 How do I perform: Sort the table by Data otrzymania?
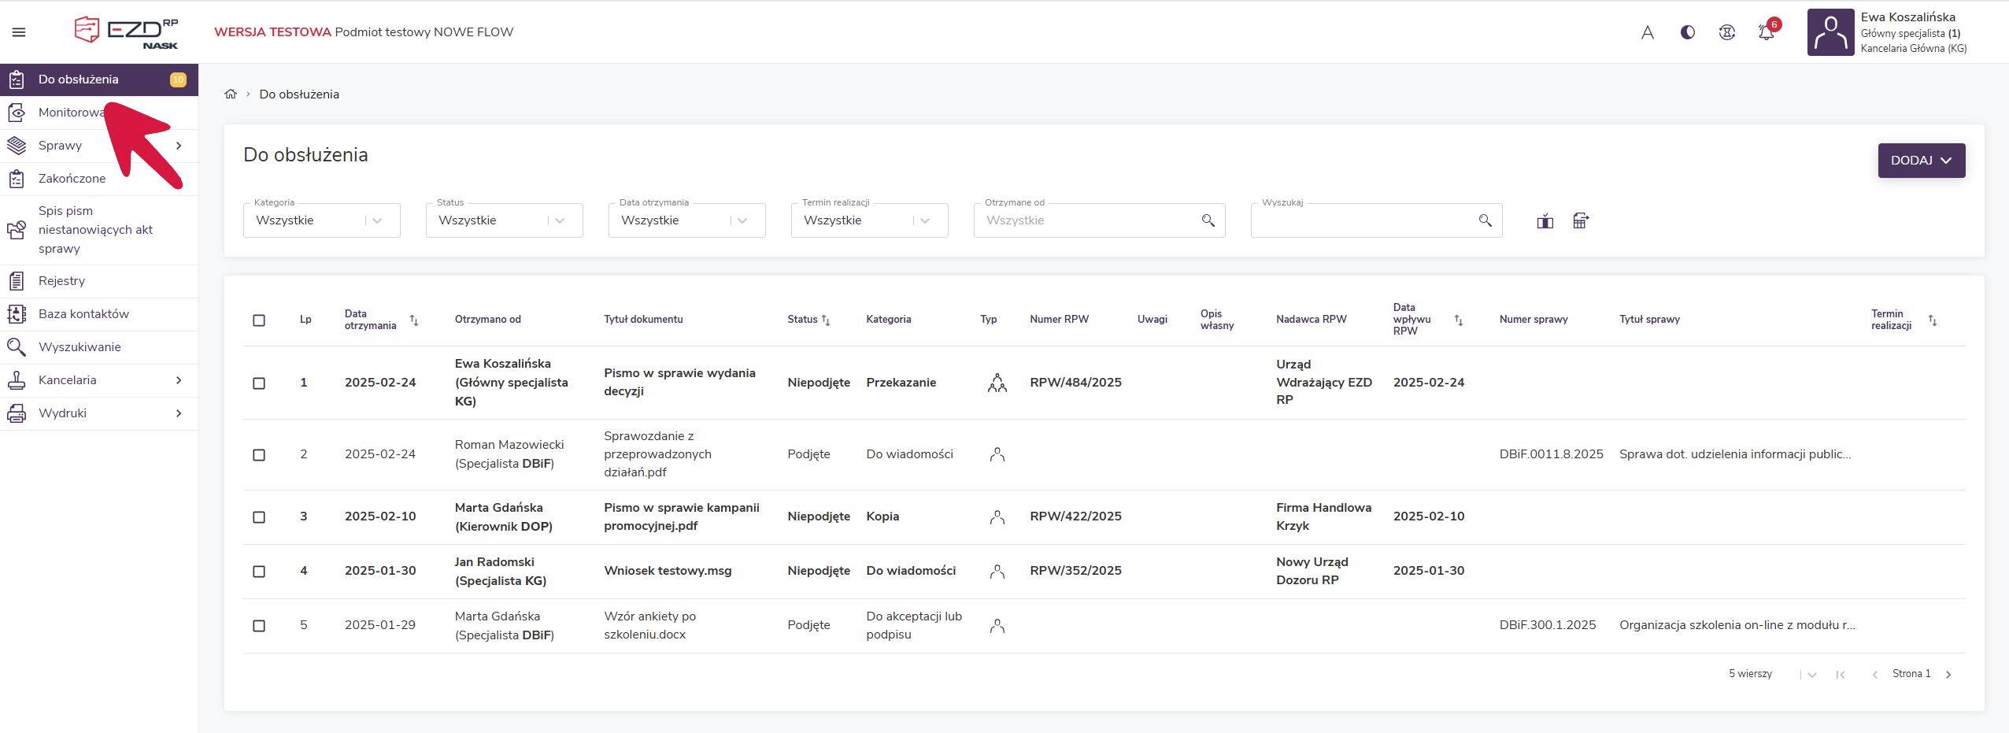(414, 320)
